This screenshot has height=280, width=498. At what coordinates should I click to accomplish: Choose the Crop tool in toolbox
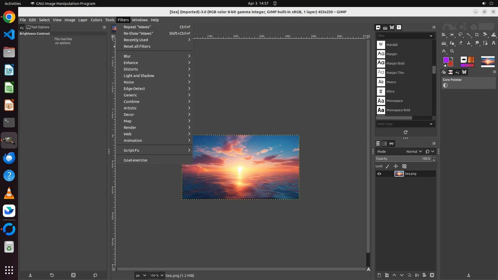[x=477, y=35]
